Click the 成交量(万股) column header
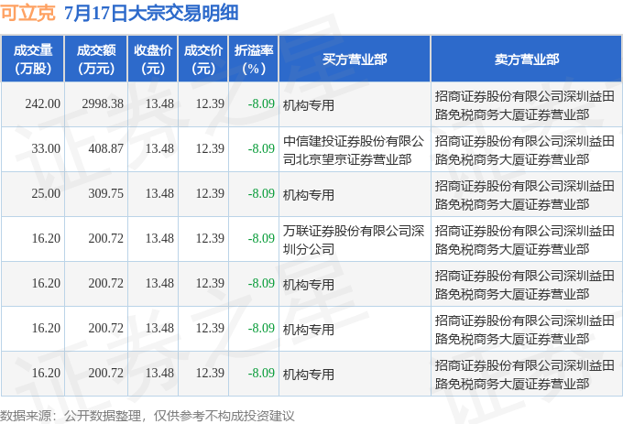The image size is (623, 424). (x=33, y=60)
